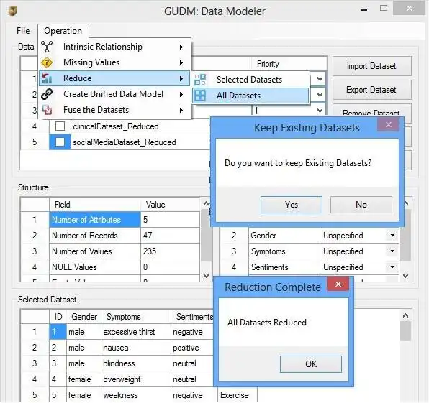Click Yes to keep existing datasets

(x=292, y=205)
